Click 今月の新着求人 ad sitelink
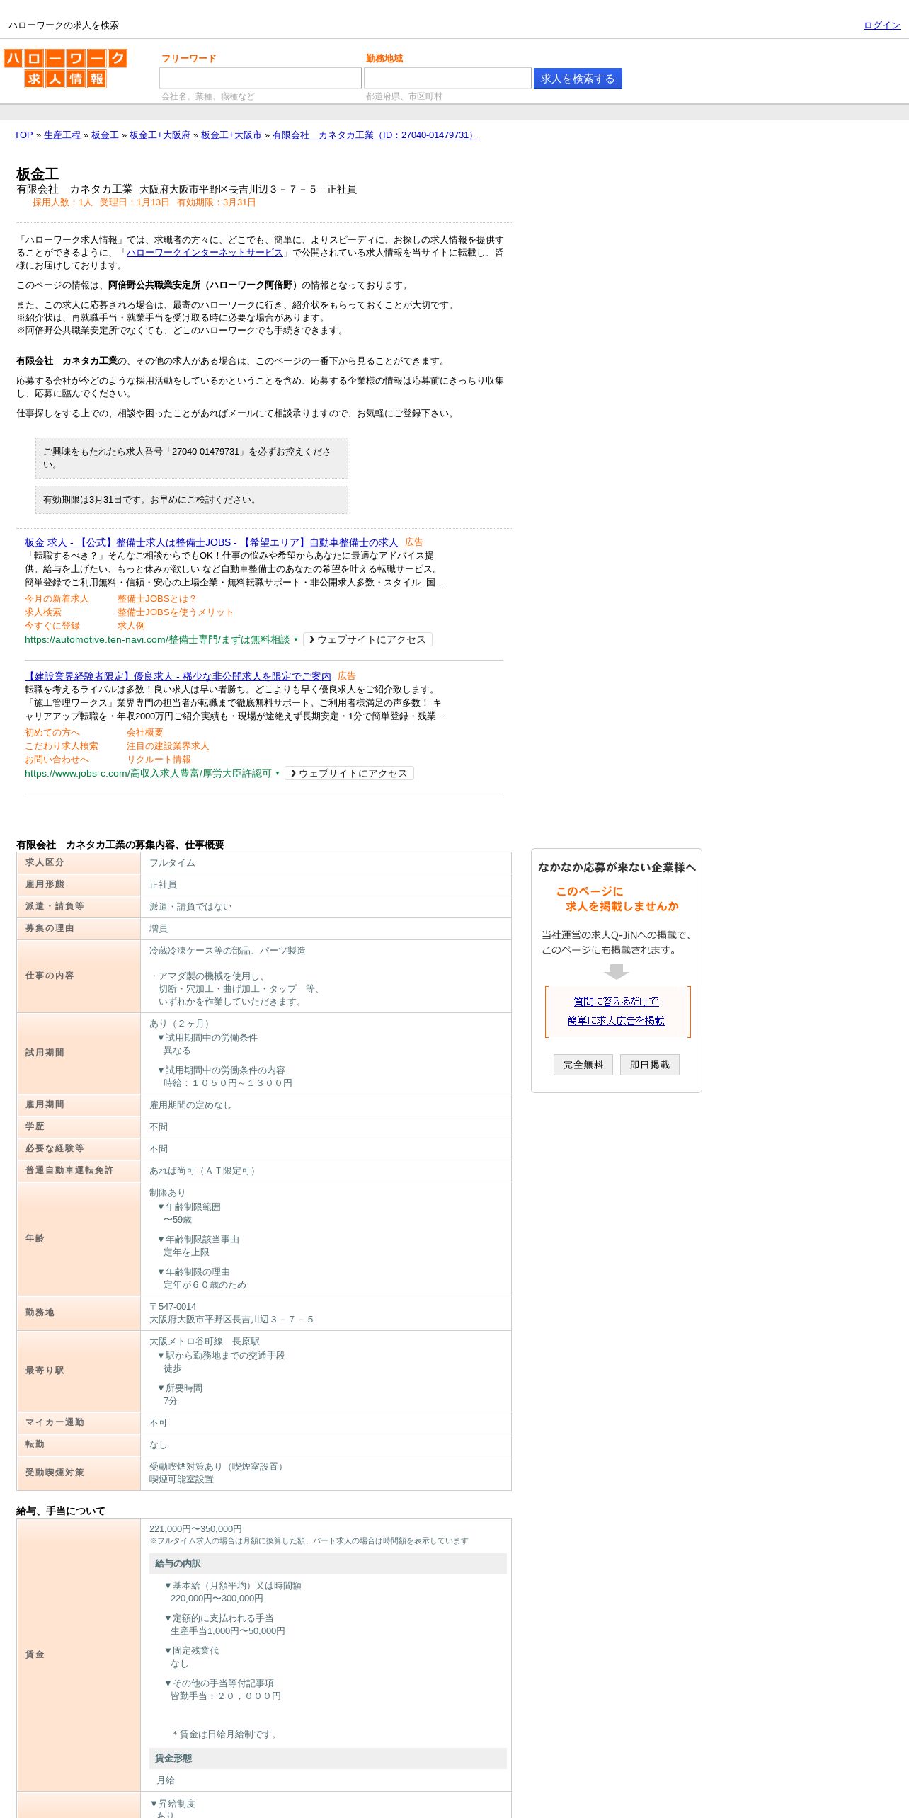 (x=57, y=599)
